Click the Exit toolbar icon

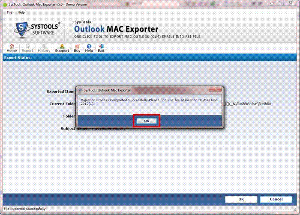101,48
